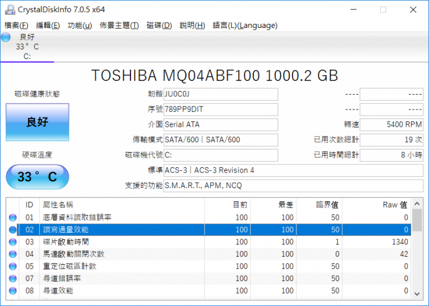This screenshot has height=306, width=429.
Task: Select row 底層資料讀取錯誤率
Action: [209, 218]
